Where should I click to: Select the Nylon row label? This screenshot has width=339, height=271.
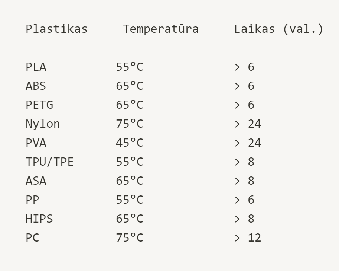pyautogui.click(x=43, y=124)
